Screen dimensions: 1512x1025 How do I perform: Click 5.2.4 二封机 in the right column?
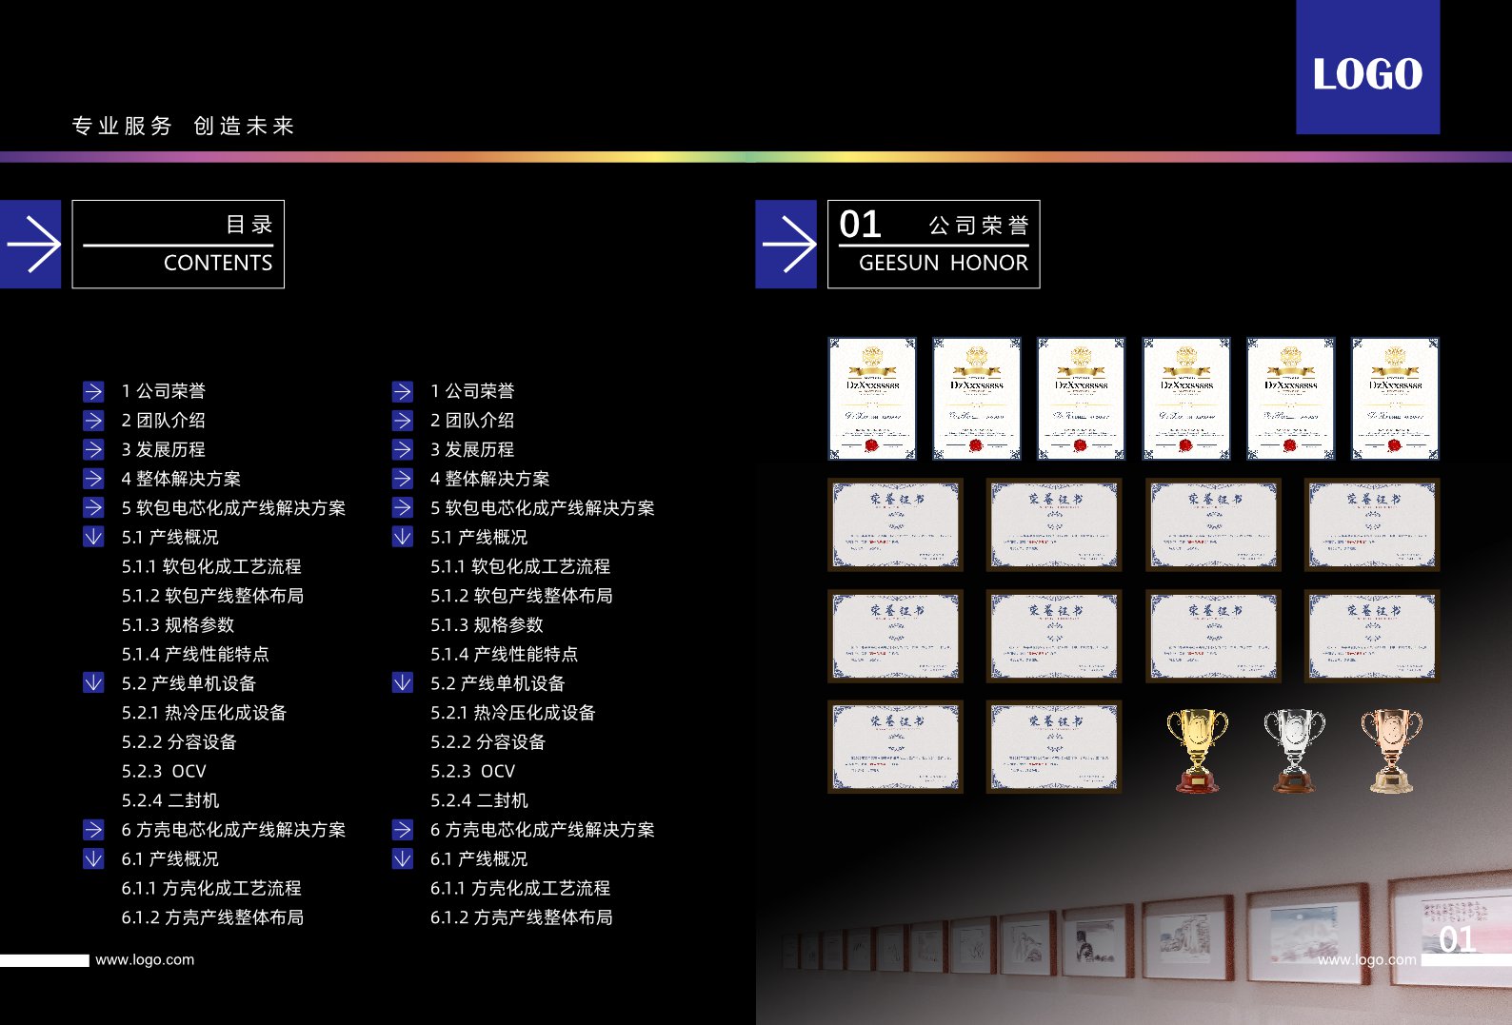479,801
